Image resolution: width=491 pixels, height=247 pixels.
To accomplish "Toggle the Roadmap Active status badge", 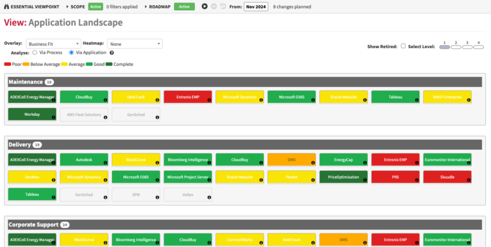I will pyautogui.click(x=184, y=6).
